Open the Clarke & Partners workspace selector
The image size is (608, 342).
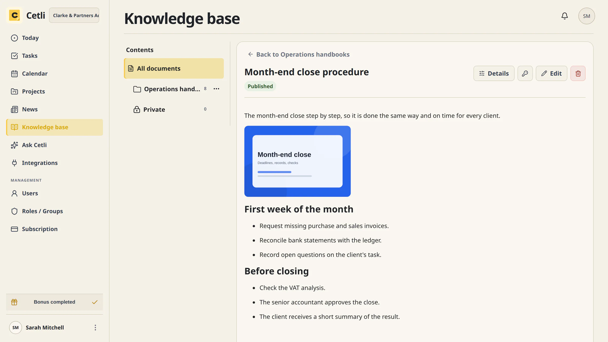tap(74, 15)
